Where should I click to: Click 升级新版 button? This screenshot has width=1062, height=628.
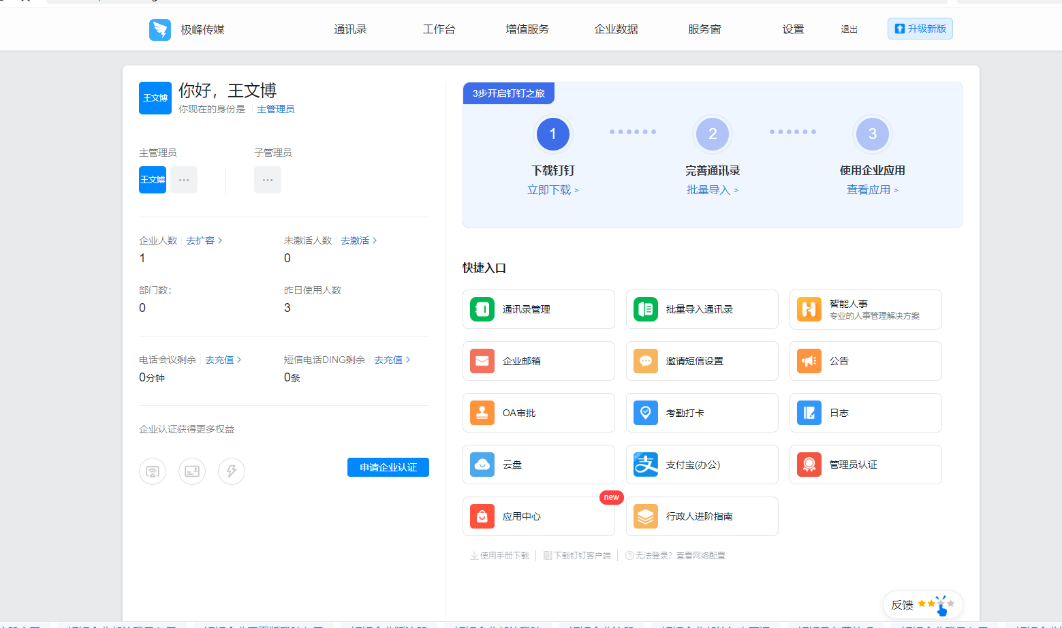(920, 29)
